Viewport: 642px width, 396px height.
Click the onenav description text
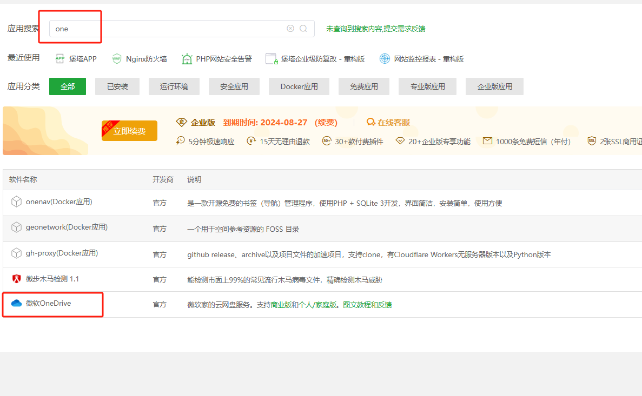(x=345, y=203)
